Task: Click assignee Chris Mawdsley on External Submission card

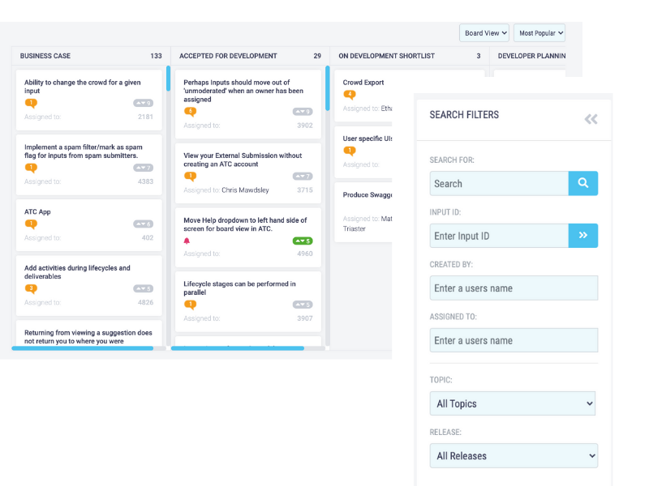Action: pyautogui.click(x=245, y=190)
